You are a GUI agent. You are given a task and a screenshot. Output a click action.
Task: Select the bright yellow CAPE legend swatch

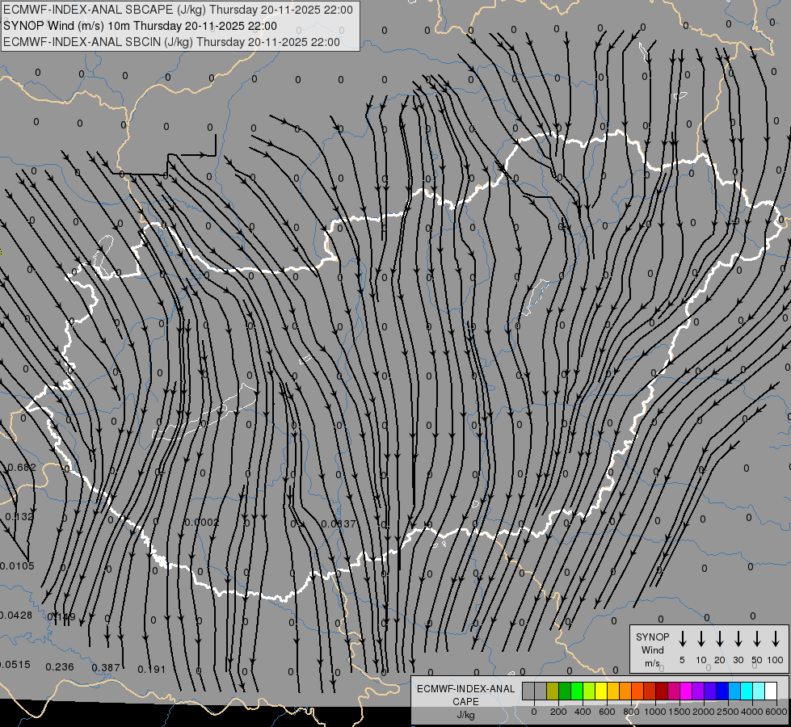(x=601, y=691)
